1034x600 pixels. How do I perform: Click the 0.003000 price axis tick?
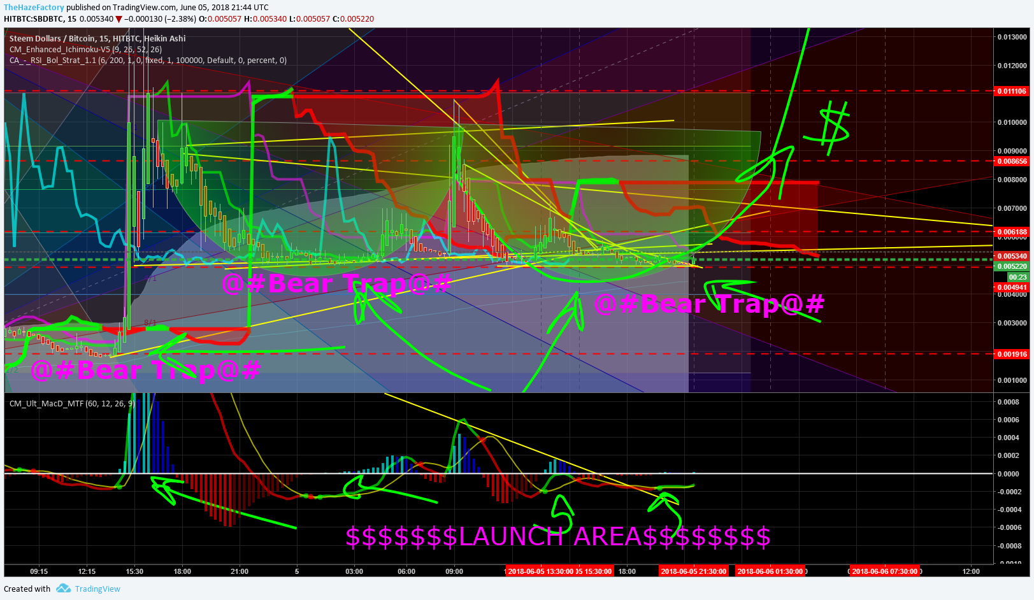[x=1012, y=323]
